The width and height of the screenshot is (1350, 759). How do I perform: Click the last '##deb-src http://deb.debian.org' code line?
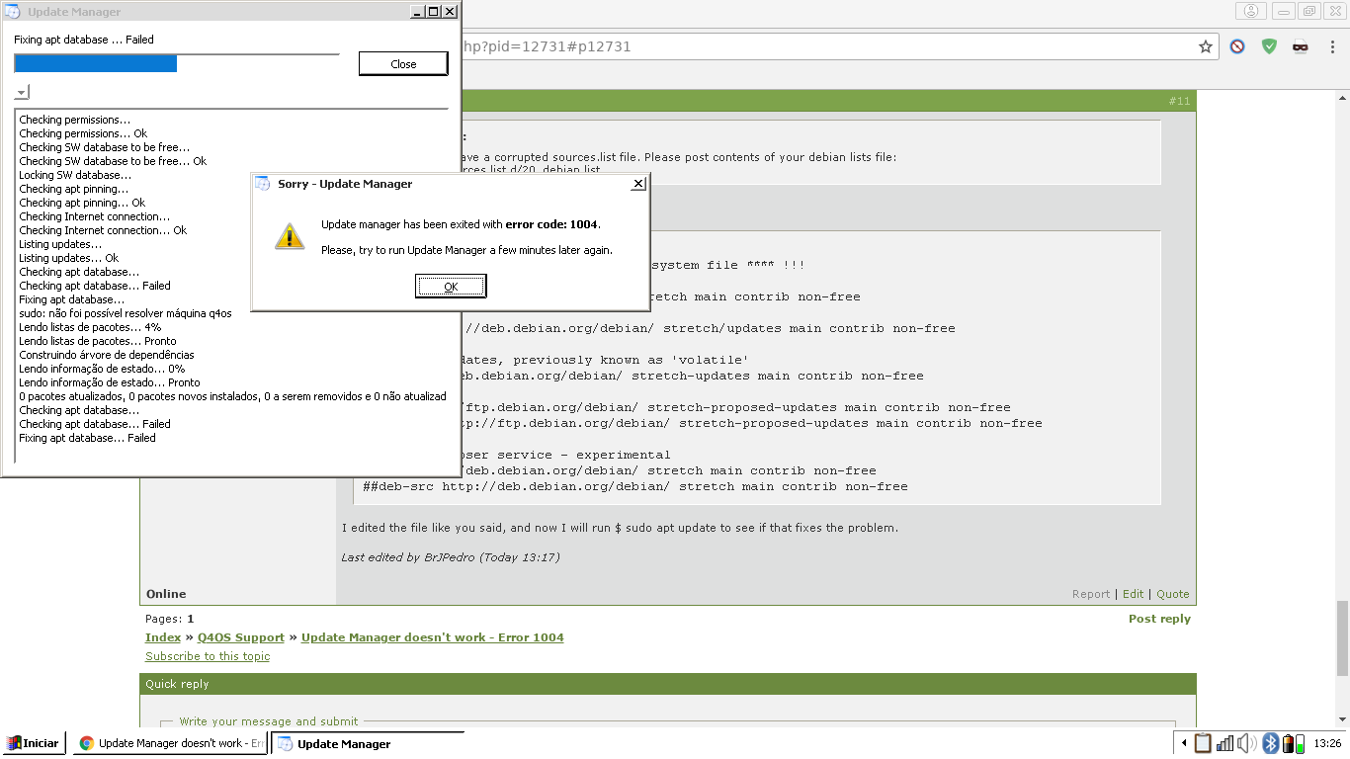click(635, 486)
